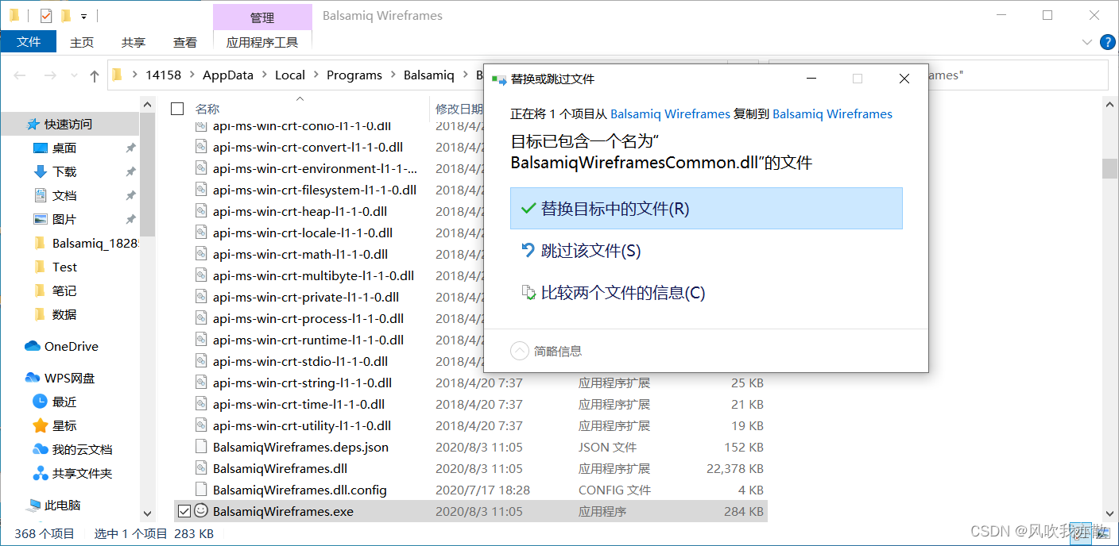The width and height of the screenshot is (1119, 546).
Task: Click the BalsamiqWireframes.exe smiley icon
Action: click(201, 510)
